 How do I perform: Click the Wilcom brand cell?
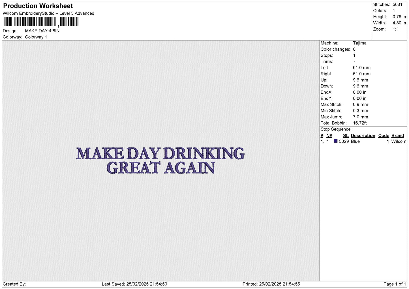click(x=399, y=141)
